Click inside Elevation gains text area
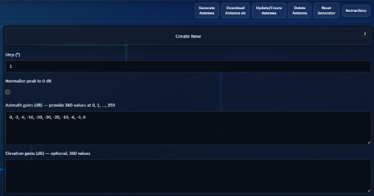 tap(188, 176)
